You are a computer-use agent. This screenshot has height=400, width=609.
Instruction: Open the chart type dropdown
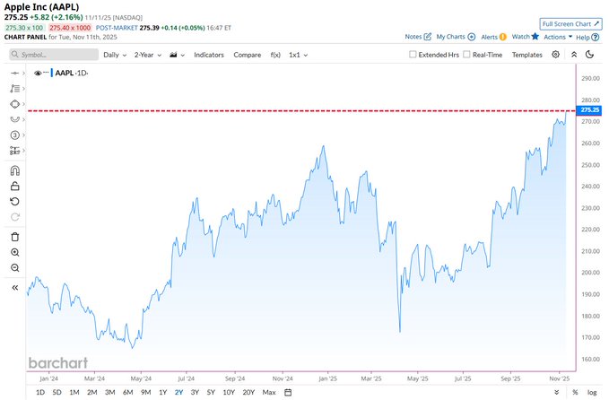pos(177,55)
